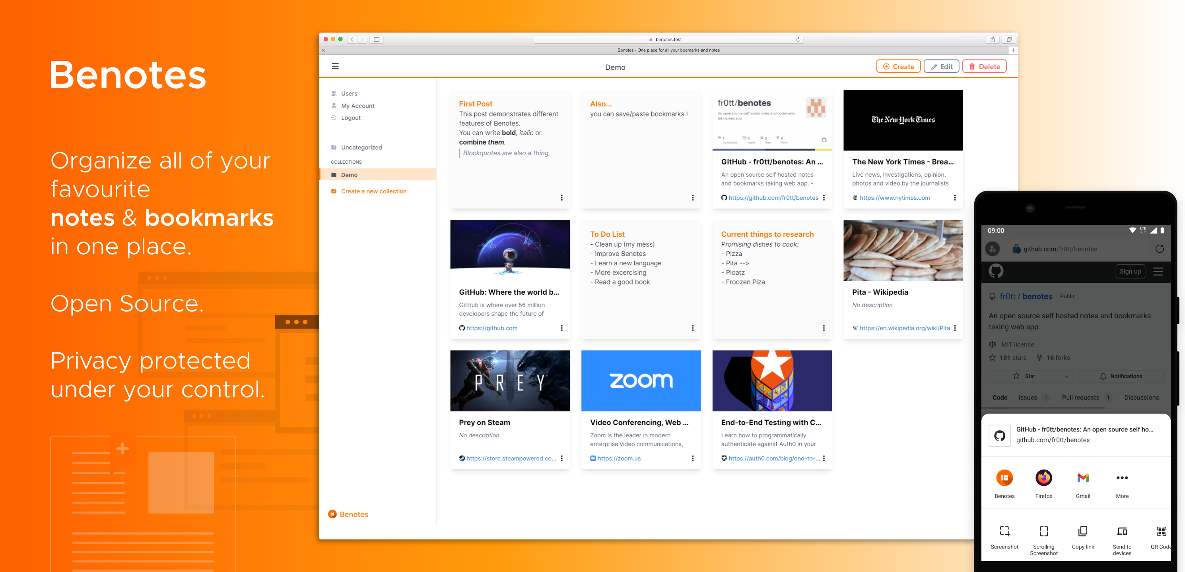Select the Demo collection in sidebar
Viewport: 1185px width, 572px height.
click(349, 175)
